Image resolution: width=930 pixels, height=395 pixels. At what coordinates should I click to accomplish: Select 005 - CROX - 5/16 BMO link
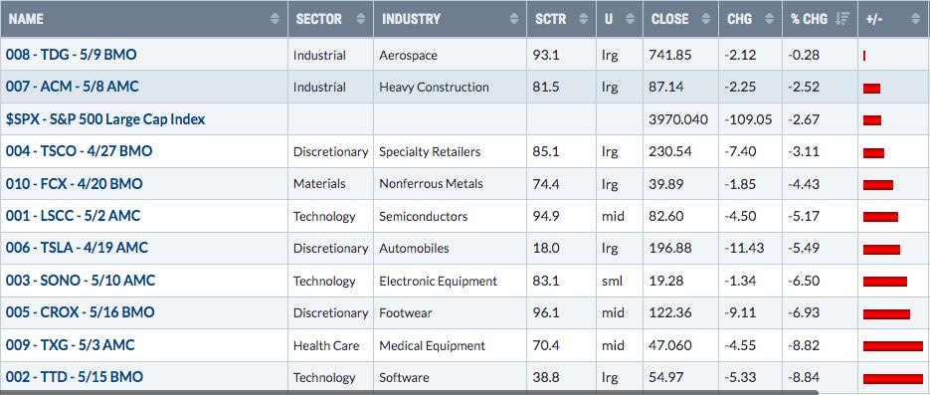click(x=81, y=312)
